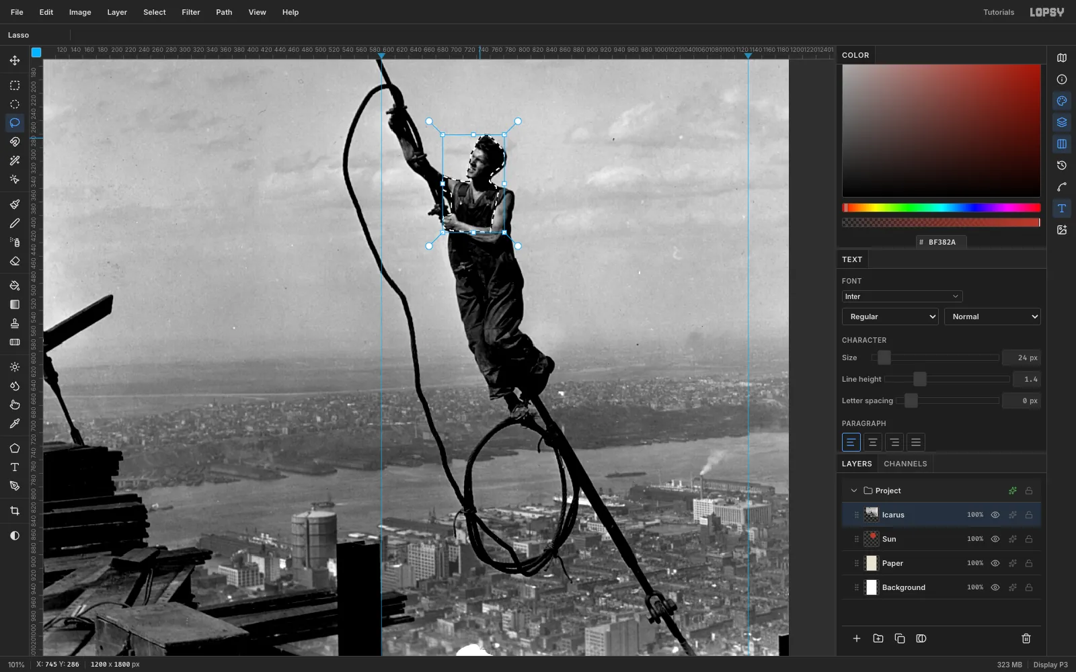Add a new layer with plus icon
Screen dimensions: 1076x672
[857, 638]
